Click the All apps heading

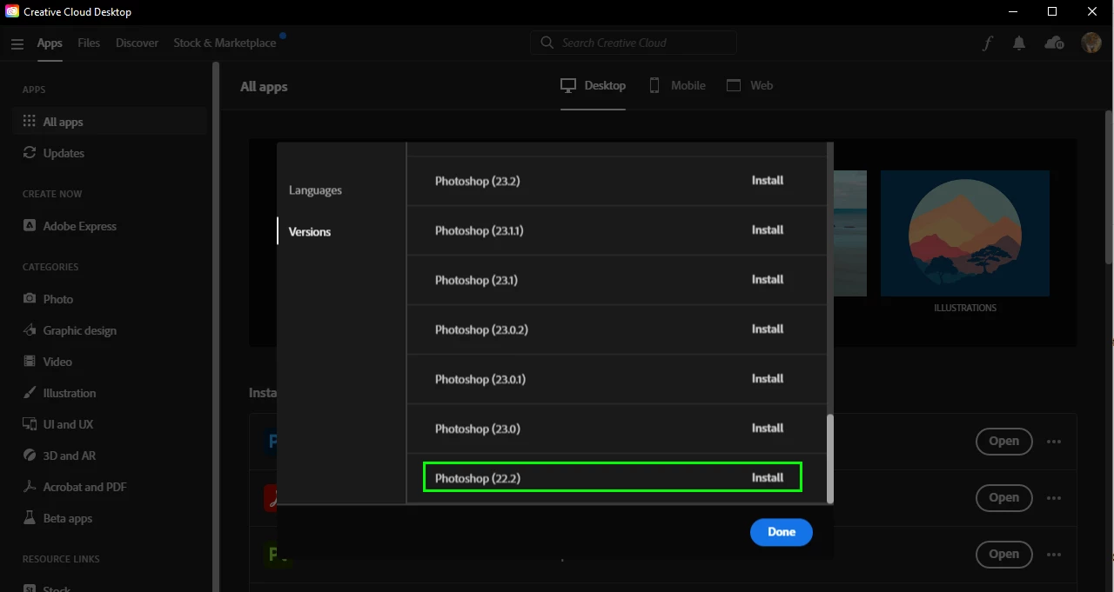[x=264, y=87]
